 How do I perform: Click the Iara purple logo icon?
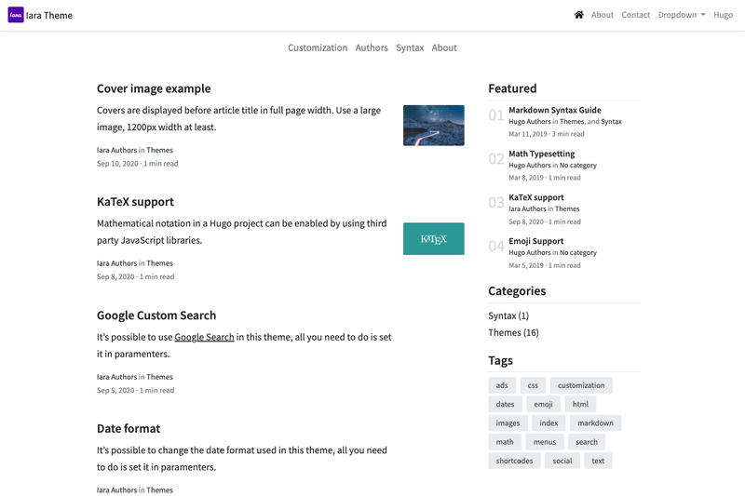16,15
